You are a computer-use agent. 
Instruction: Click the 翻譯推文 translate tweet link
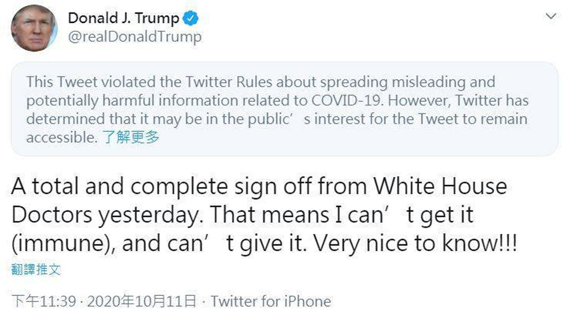[x=36, y=269]
